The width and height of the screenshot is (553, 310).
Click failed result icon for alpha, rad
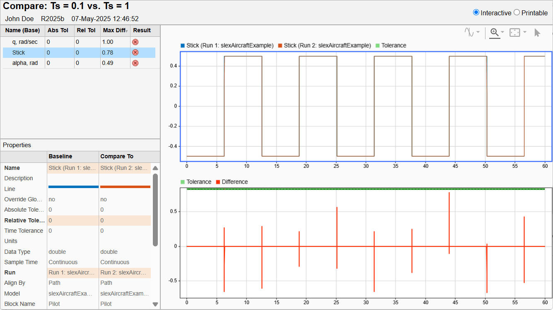pyautogui.click(x=135, y=63)
